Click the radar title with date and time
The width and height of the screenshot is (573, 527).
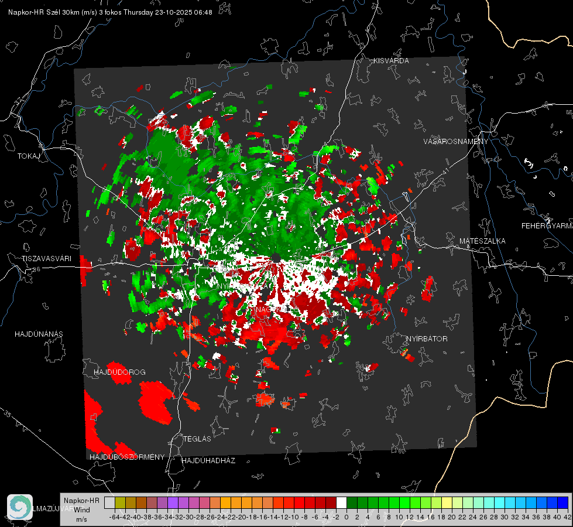[110, 12]
